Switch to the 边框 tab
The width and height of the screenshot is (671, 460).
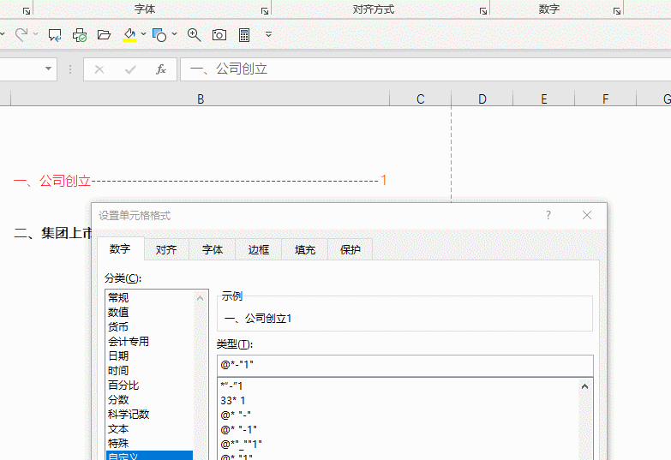tap(259, 249)
